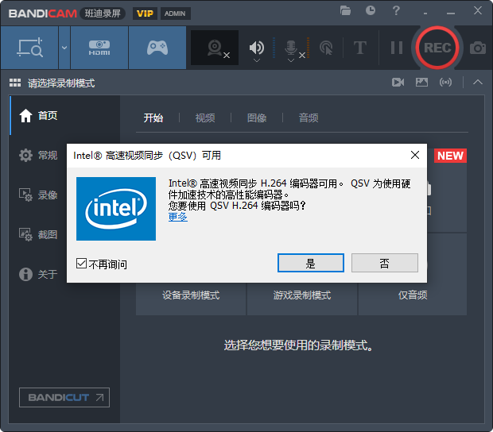The image size is (493, 432).
Task: Start recording with the REC button
Action: [437, 48]
